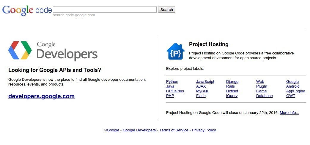Open the CPlusPlus project label
Screen dimensions: 310x145
(x=175, y=91)
